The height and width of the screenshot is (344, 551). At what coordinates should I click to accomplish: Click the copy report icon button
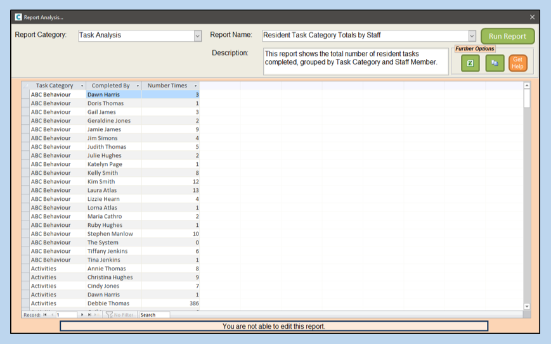pos(495,63)
